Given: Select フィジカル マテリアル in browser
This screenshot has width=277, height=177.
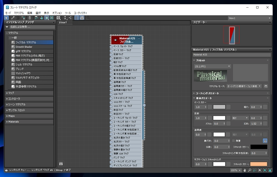Looking at the screenshot, I should pyautogui.click(x=32, y=42).
